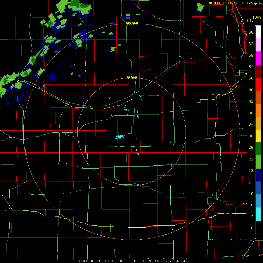The image size is (263, 263).
Task: Click the bright red 46-50 kft legend swatch
Action: (x=258, y=84)
